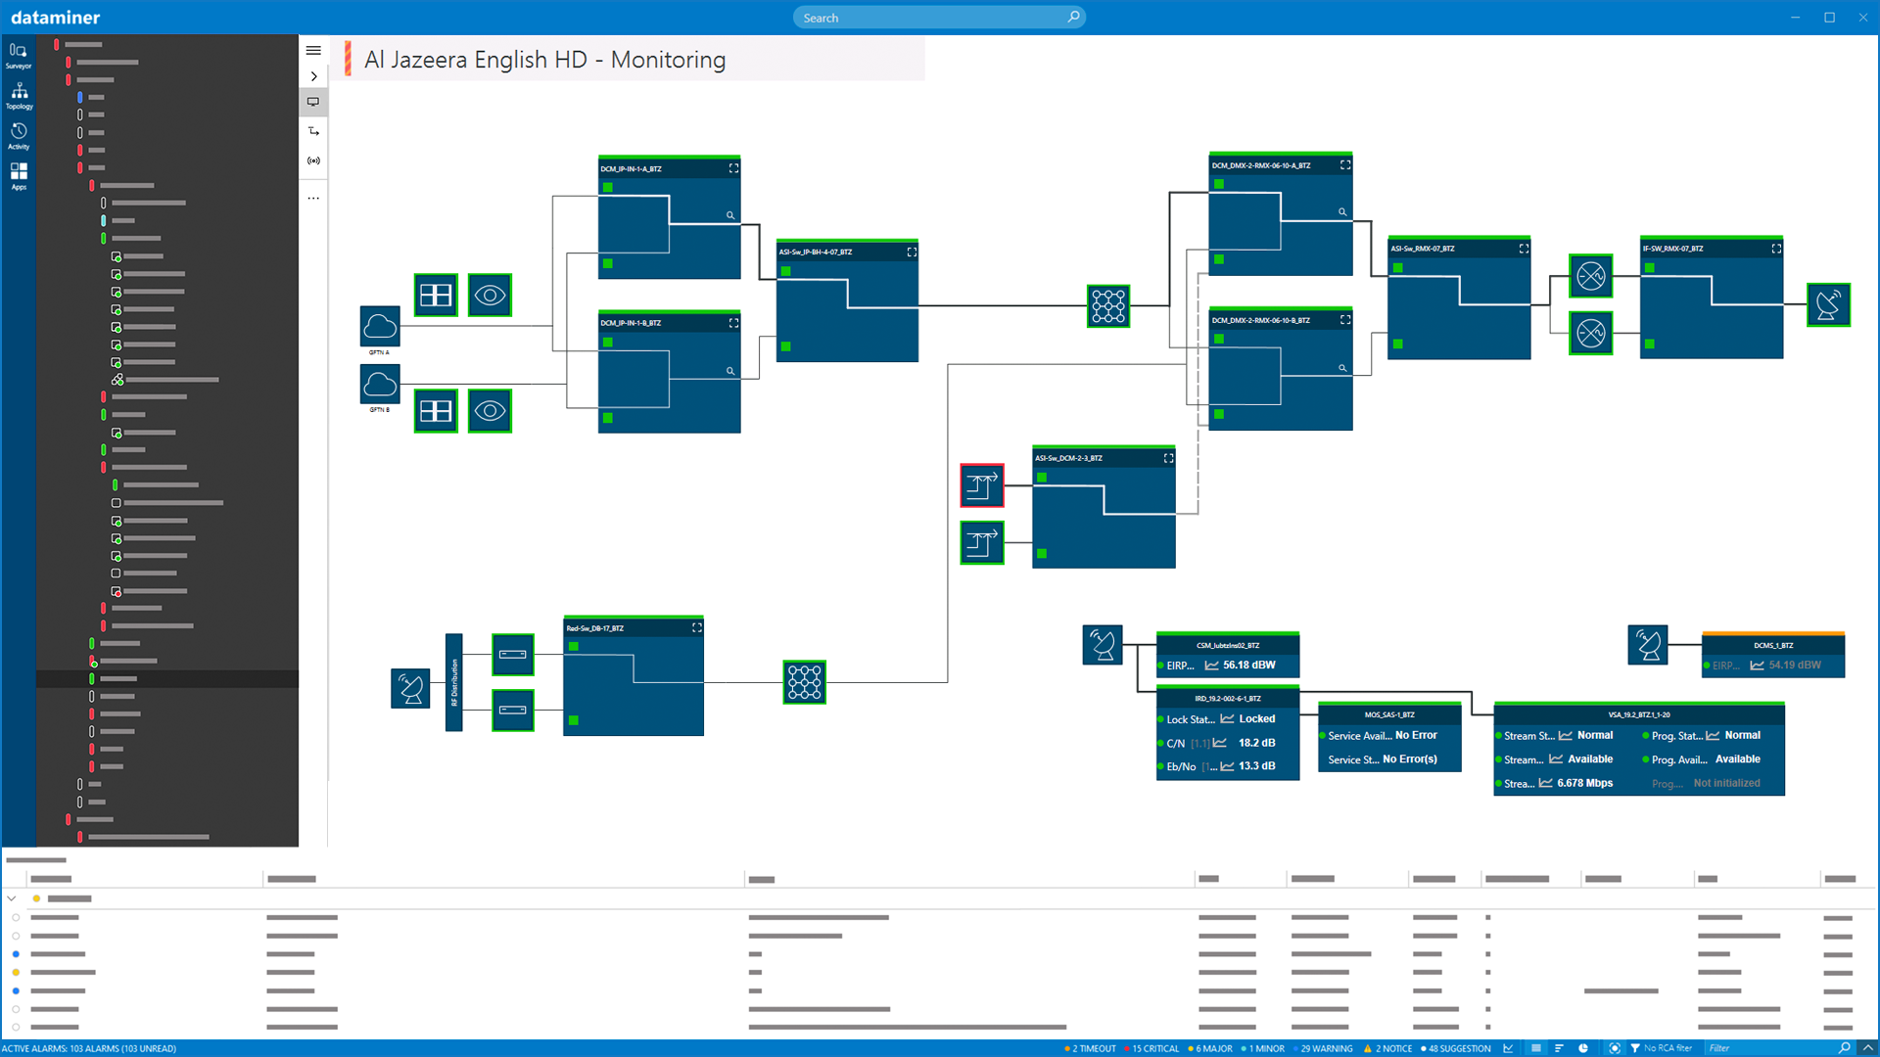1880x1057 pixels.
Task: Expand the card side panel with the chevron arrow
Action: point(313,76)
